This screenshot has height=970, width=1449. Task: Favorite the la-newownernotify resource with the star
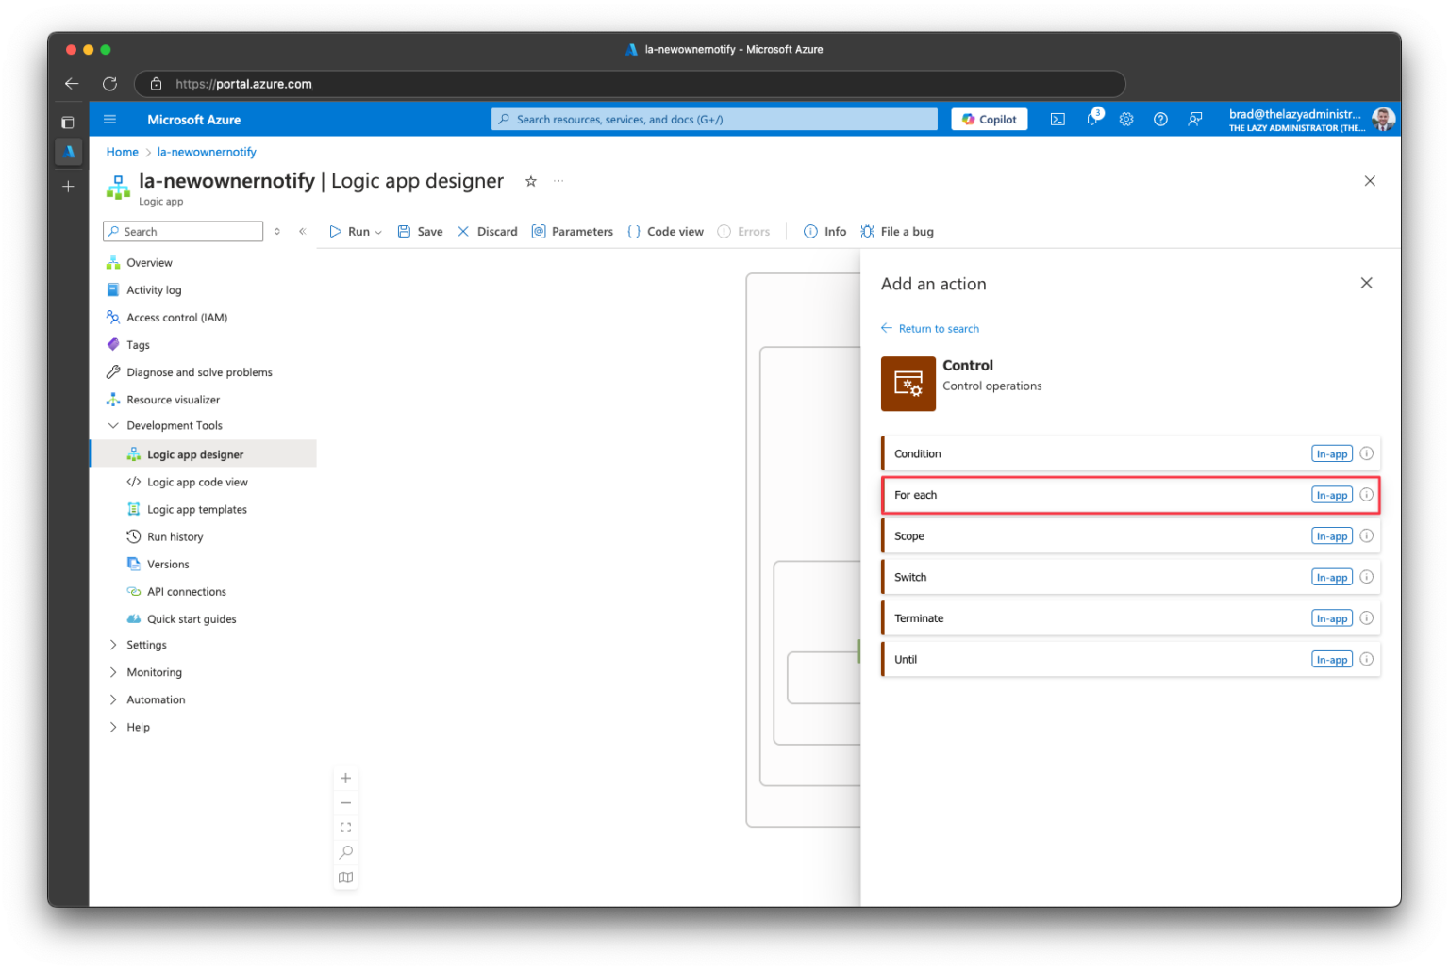pyautogui.click(x=531, y=181)
